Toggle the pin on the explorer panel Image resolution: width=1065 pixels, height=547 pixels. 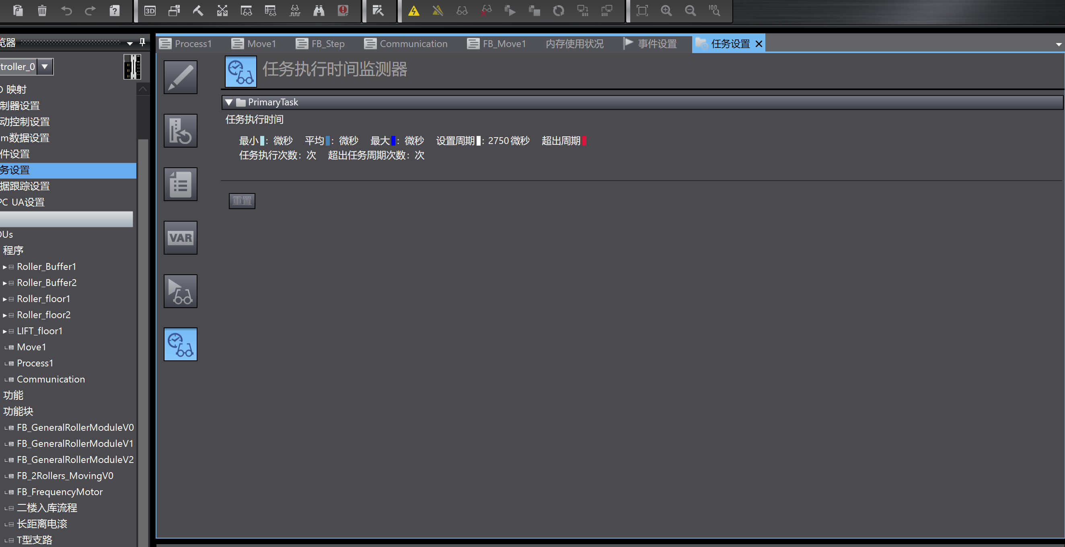coord(142,42)
